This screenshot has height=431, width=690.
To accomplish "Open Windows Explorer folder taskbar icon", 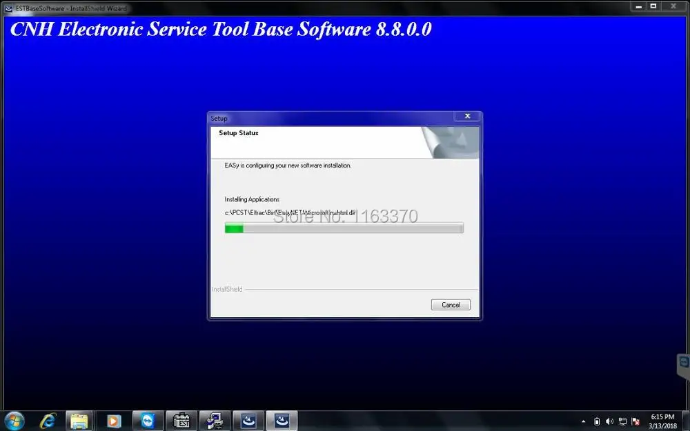I will pyautogui.click(x=80, y=421).
